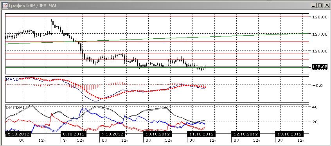
Task: Select the 11.10.2012 date label
Action: click(x=201, y=134)
